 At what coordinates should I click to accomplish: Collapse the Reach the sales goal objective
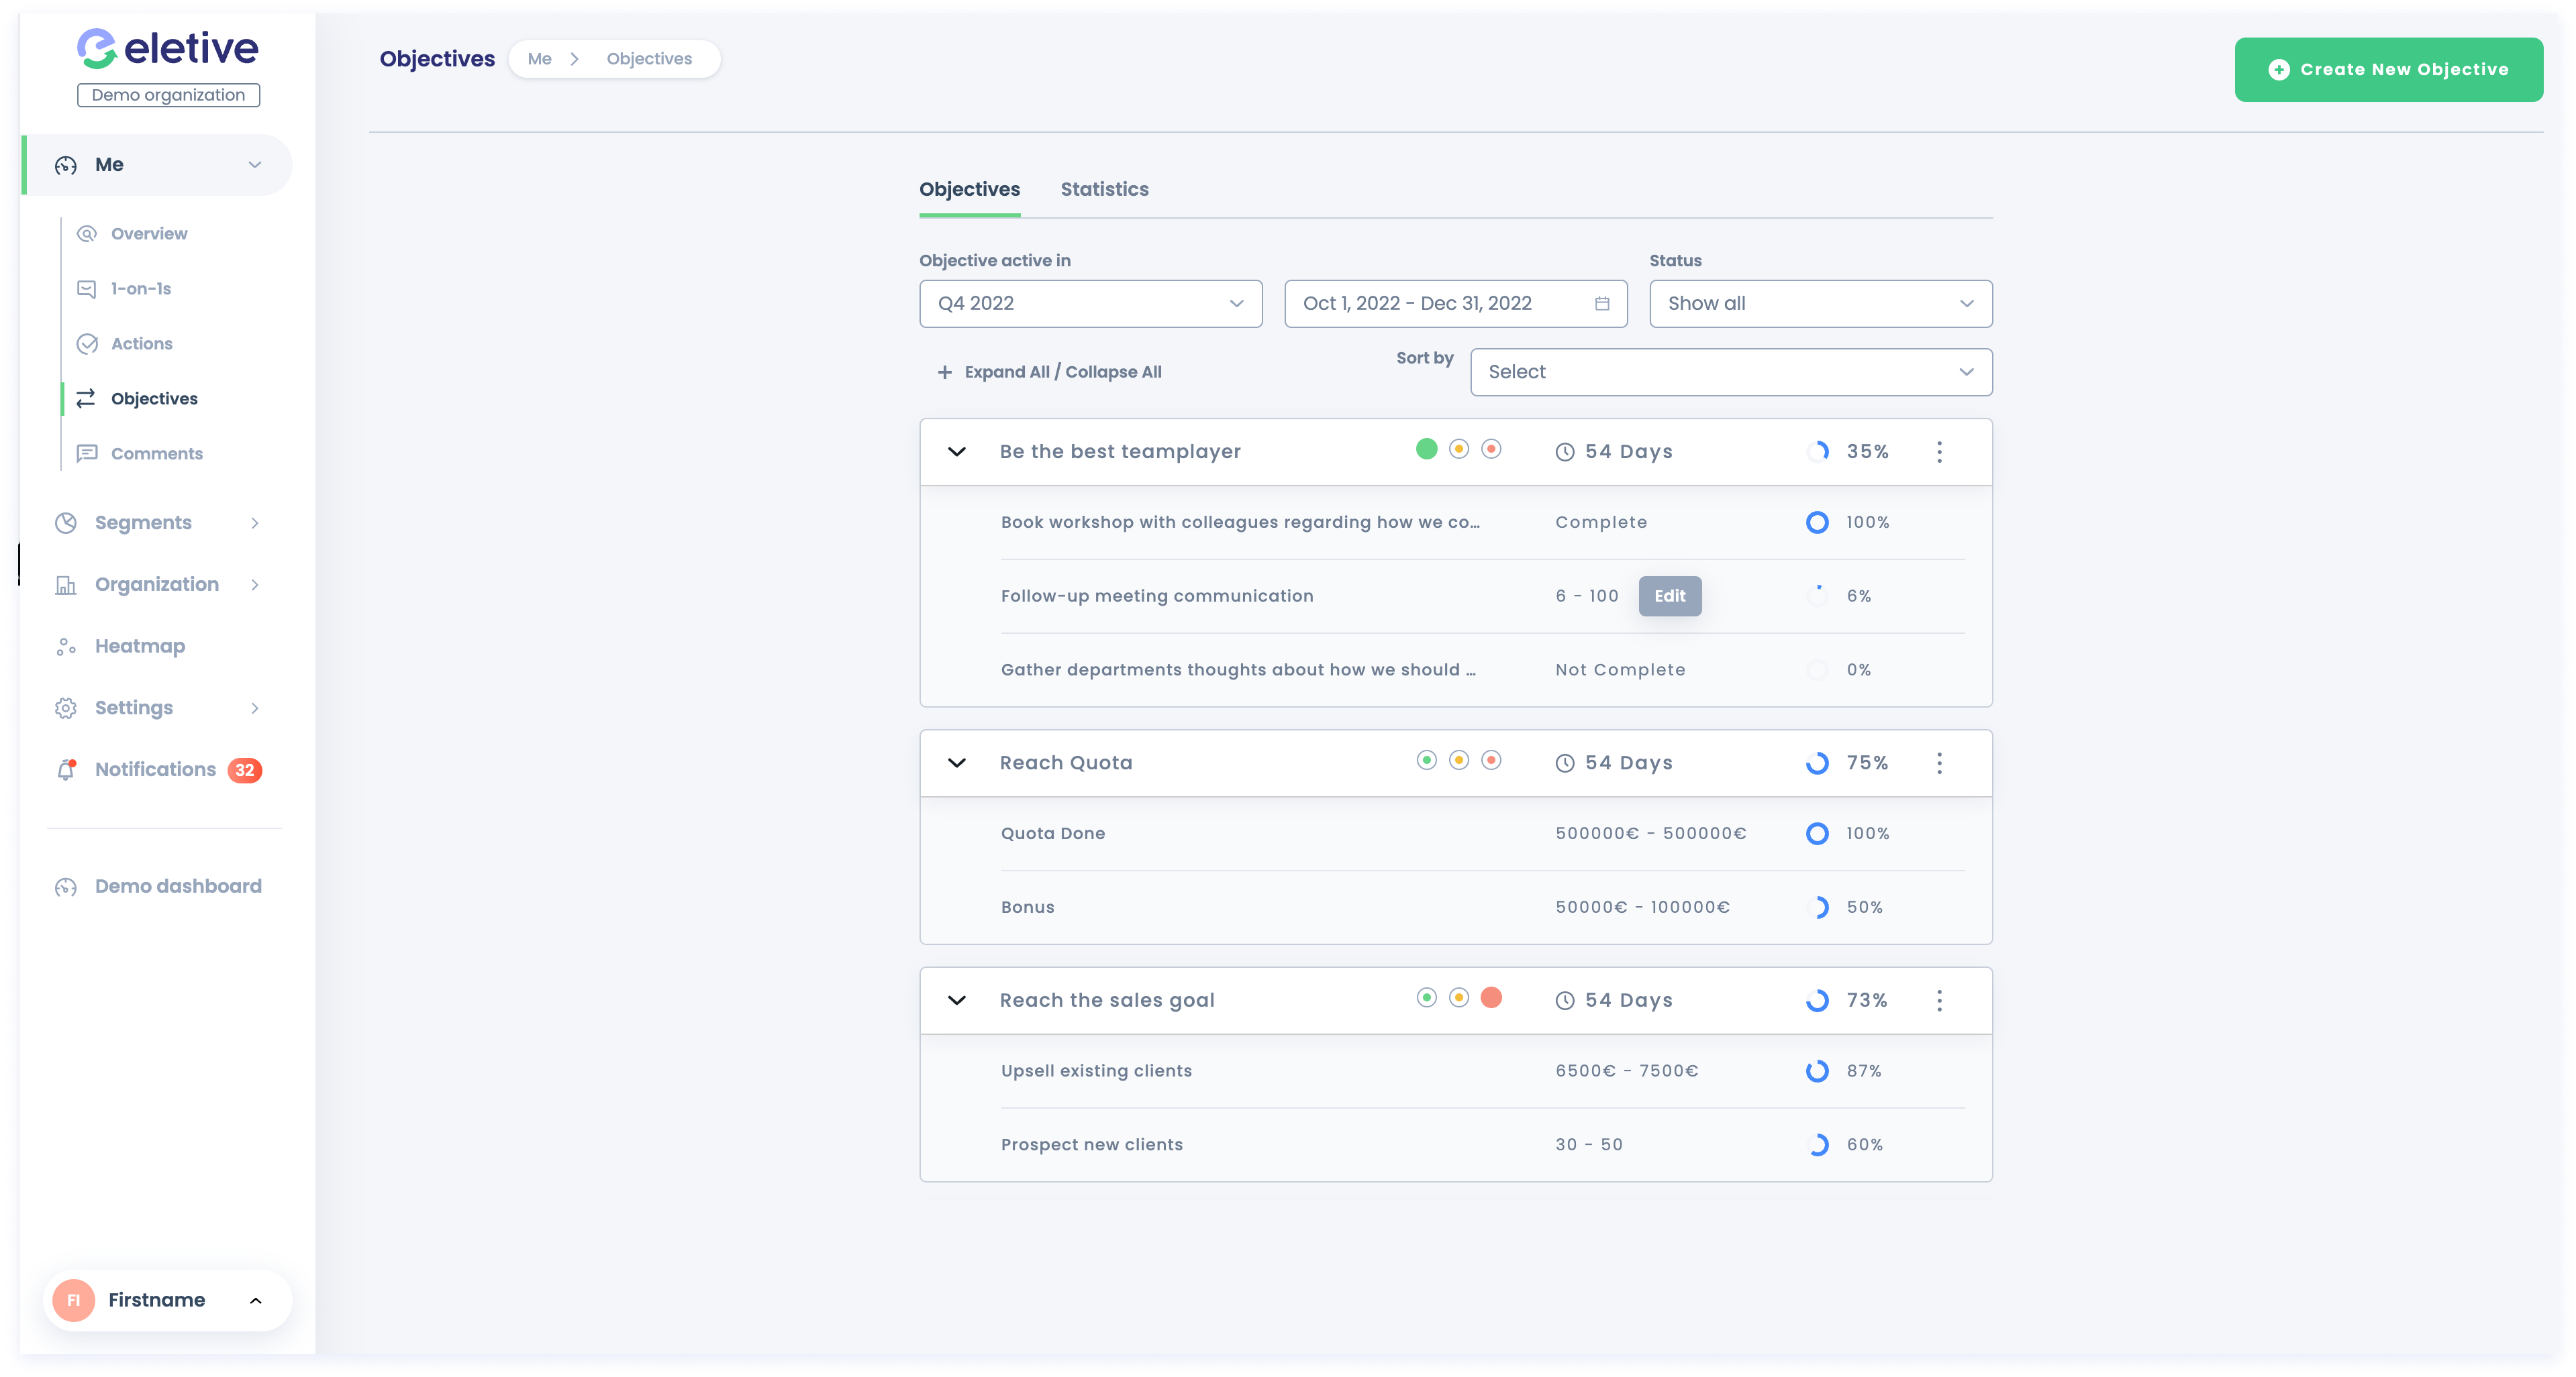pos(957,999)
